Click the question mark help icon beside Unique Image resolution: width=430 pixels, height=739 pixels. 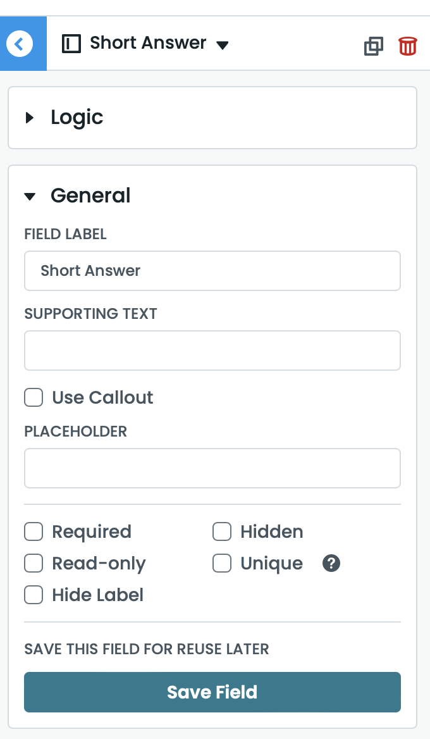pos(331,563)
